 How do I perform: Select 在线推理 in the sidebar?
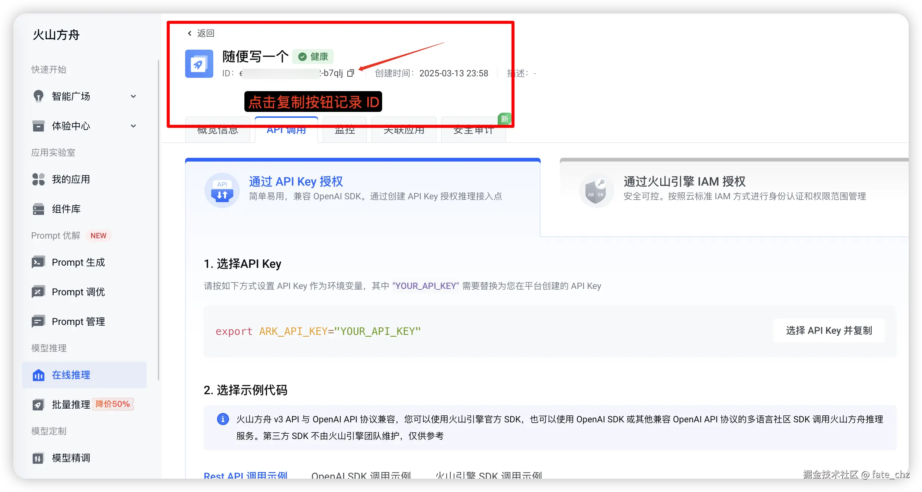pos(71,375)
